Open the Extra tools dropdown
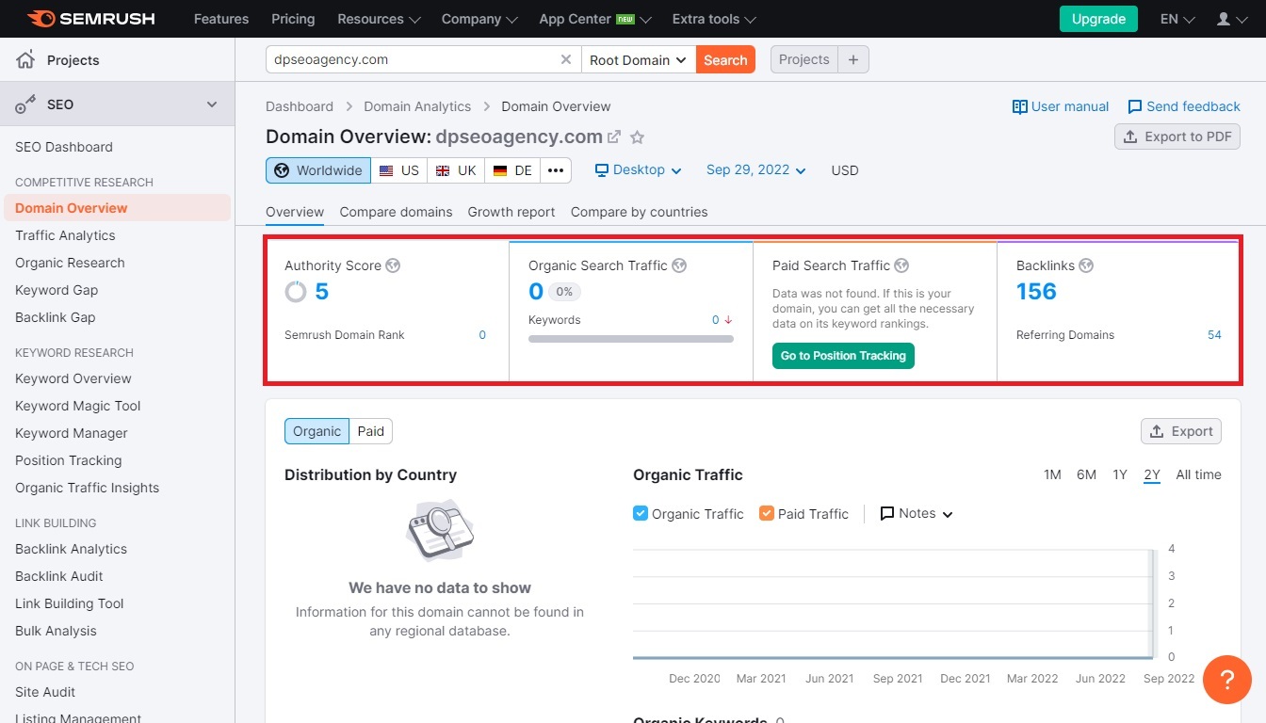 715,19
